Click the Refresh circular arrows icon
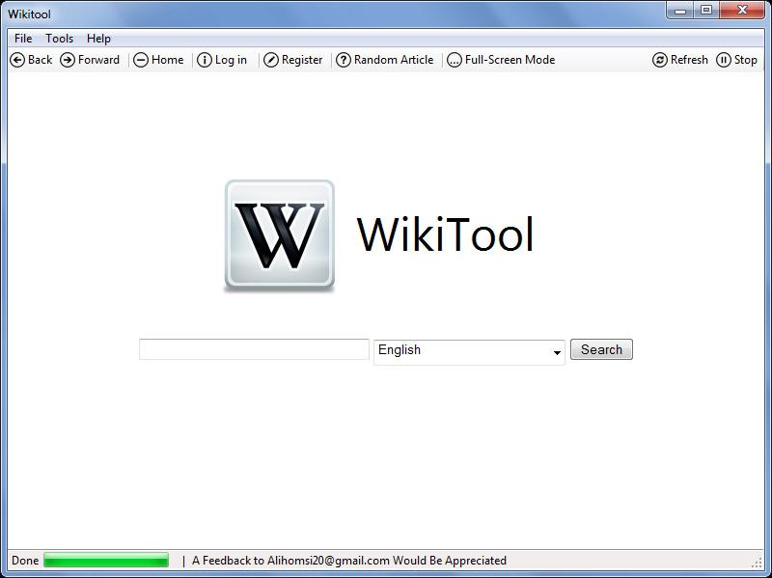772x578 pixels. pos(660,60)
